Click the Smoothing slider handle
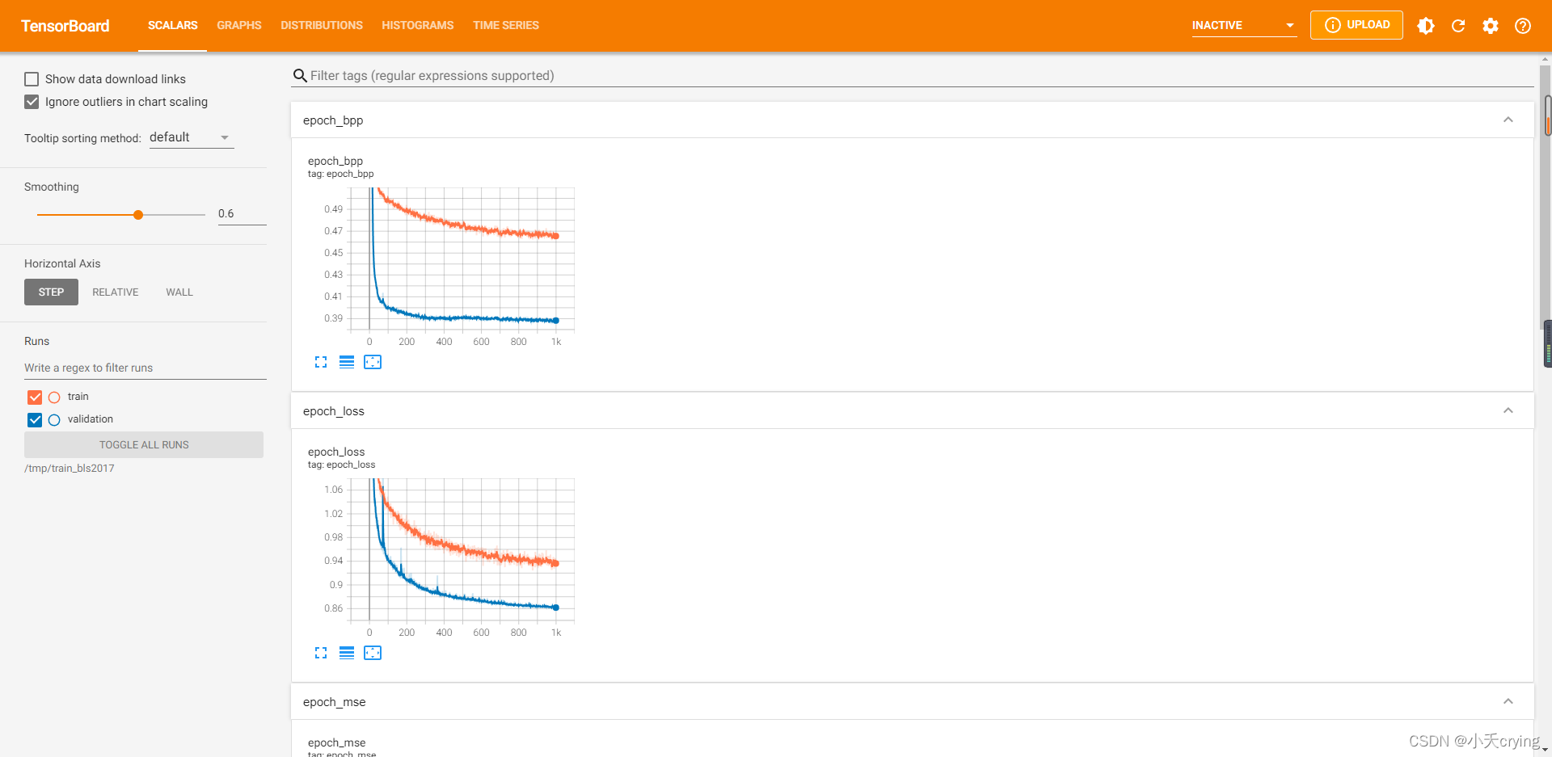Image resolution: width=1552 pixels, height=757 pixels. [x=138, y=215]
